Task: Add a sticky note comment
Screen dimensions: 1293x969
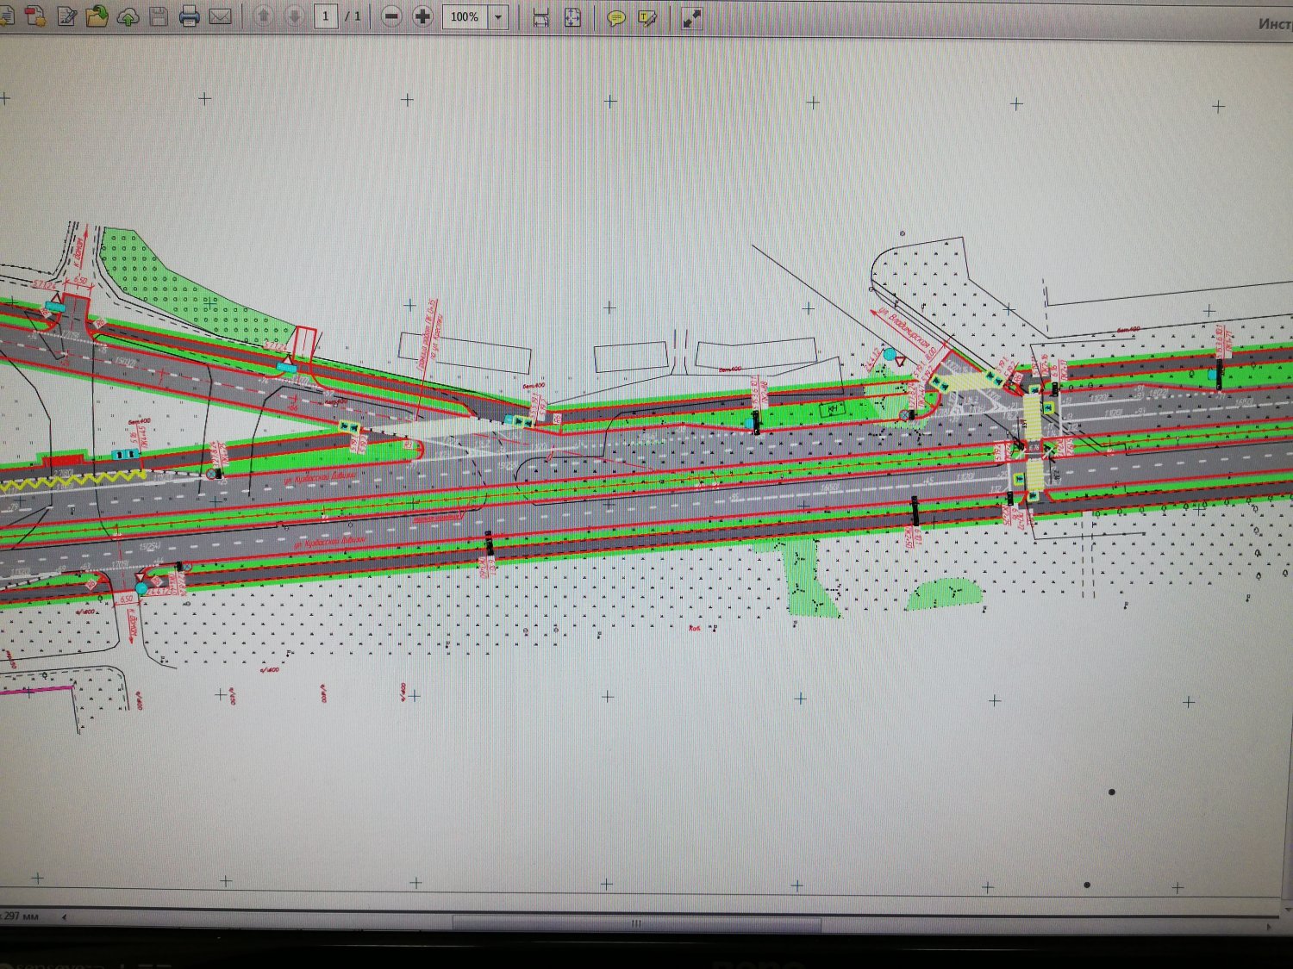Action: tap(616, 17)
